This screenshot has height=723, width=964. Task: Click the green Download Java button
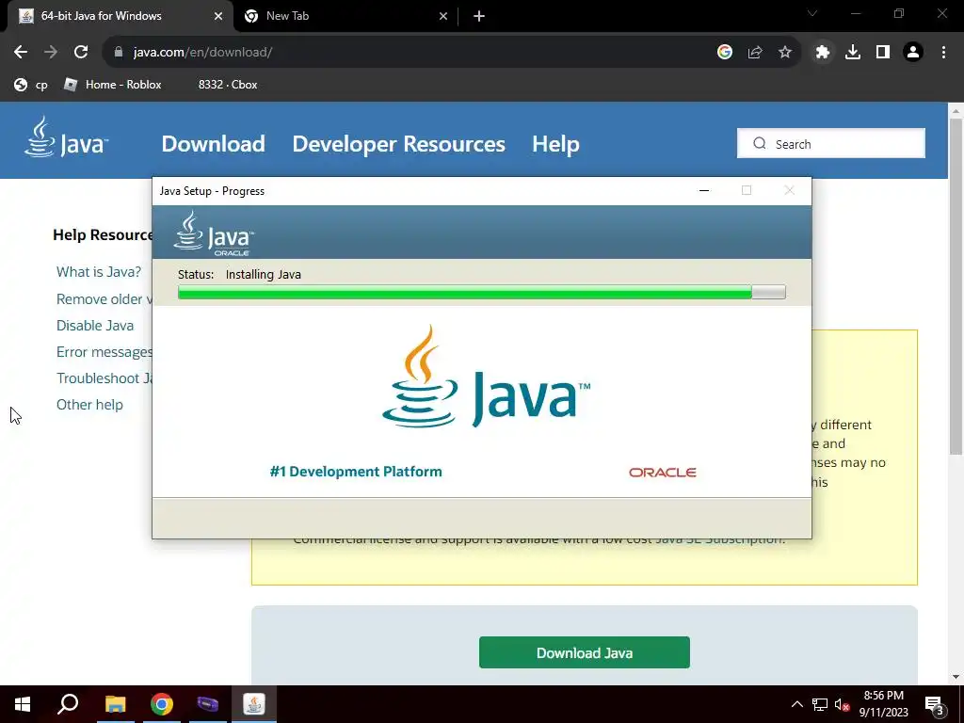point(584,652)
